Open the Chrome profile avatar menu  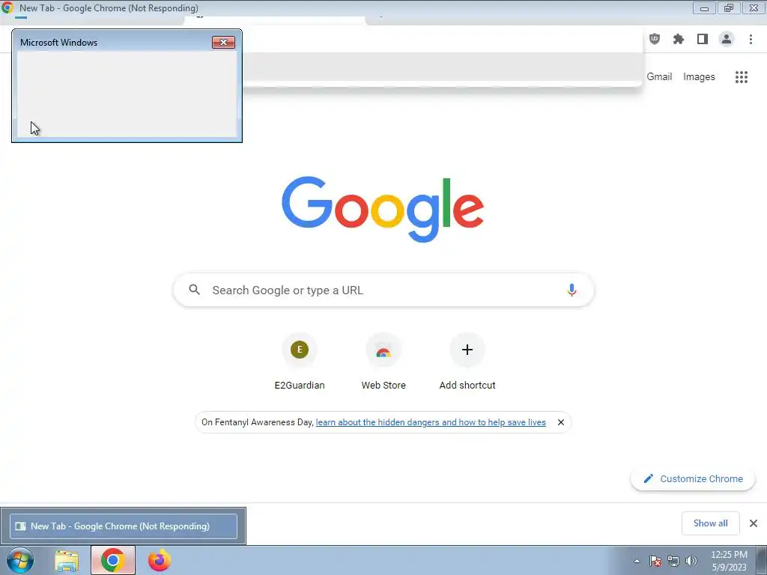pyautogui.click(x=727, y=39)
